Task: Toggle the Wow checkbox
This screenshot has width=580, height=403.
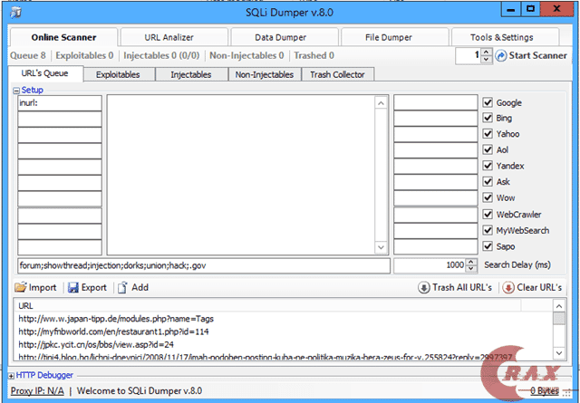Action: coord(488,197)
